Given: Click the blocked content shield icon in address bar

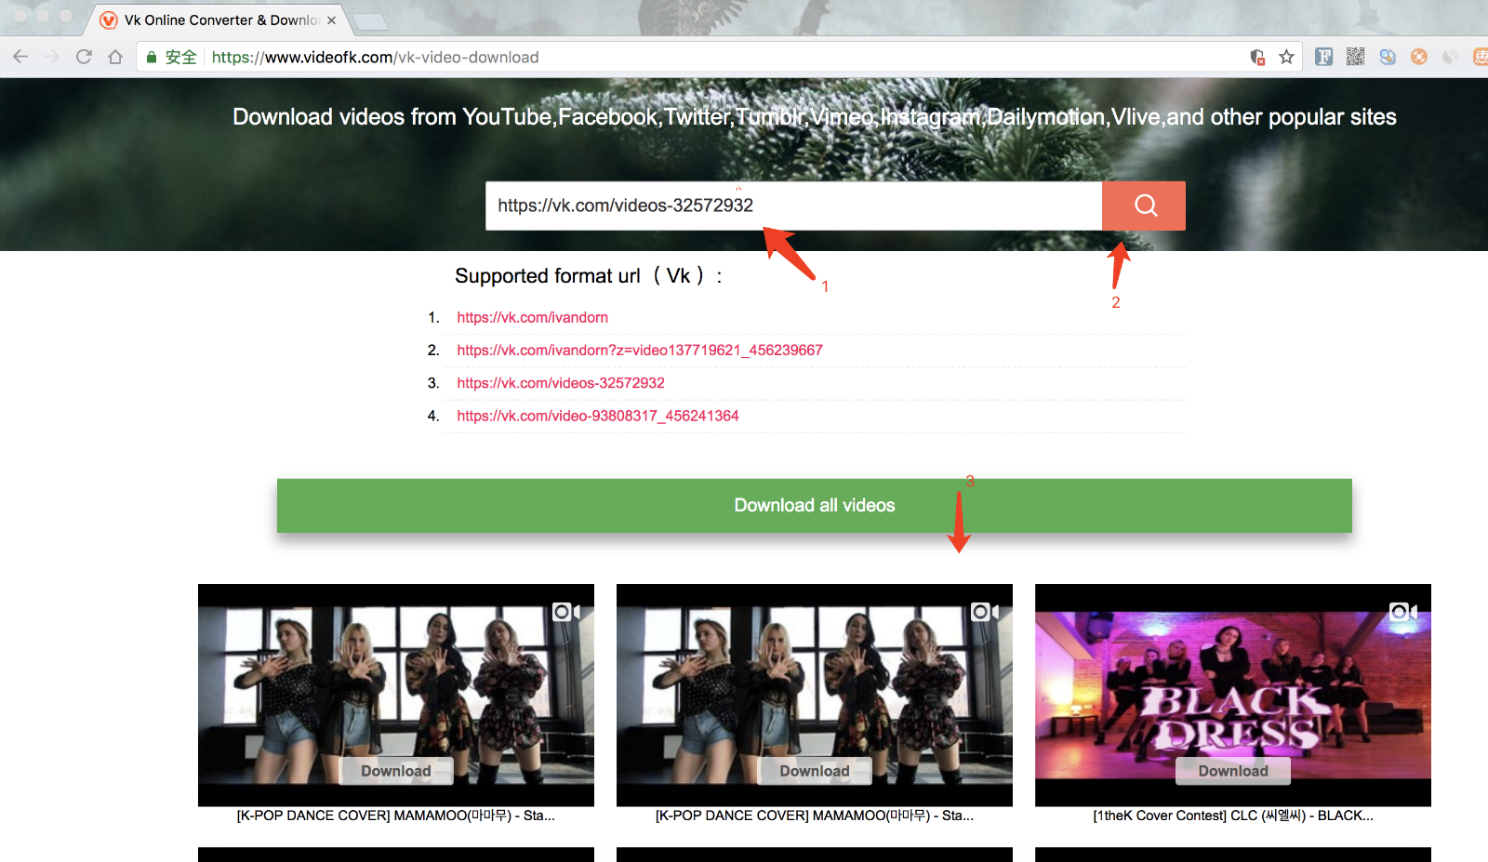Looking at the screenshot, I should point(1257,58).
